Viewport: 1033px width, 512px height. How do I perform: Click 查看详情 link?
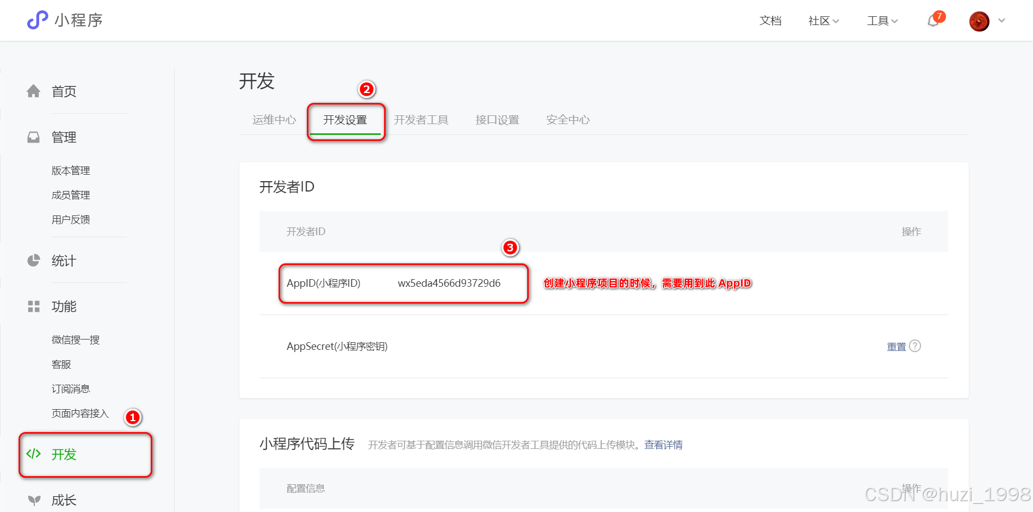664,445
